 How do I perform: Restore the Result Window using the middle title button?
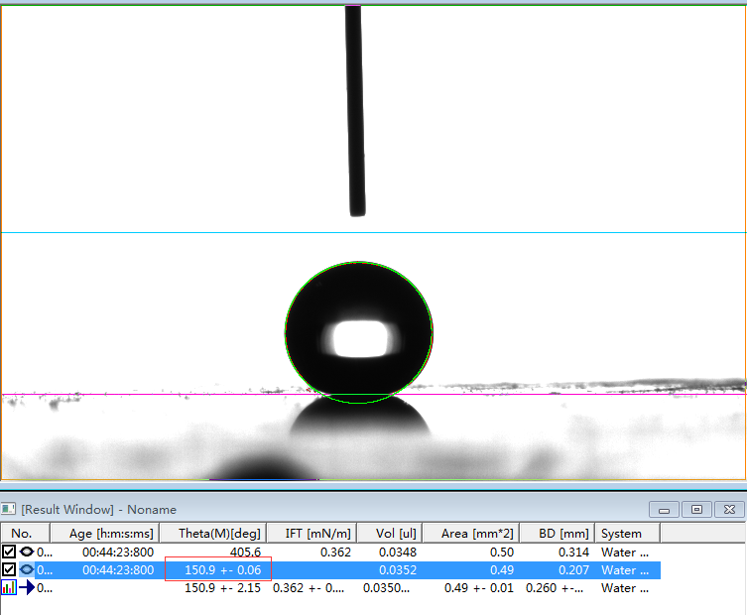tap(696, 509)
